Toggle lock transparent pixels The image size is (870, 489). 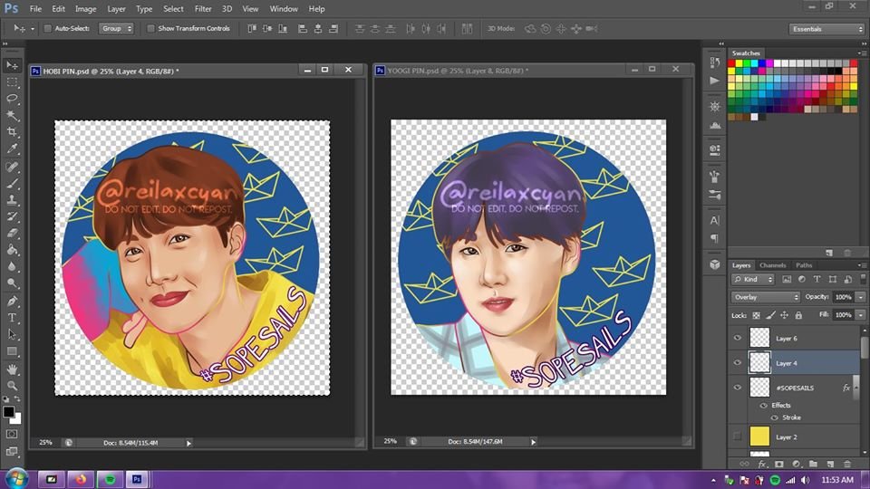(756, 315)
